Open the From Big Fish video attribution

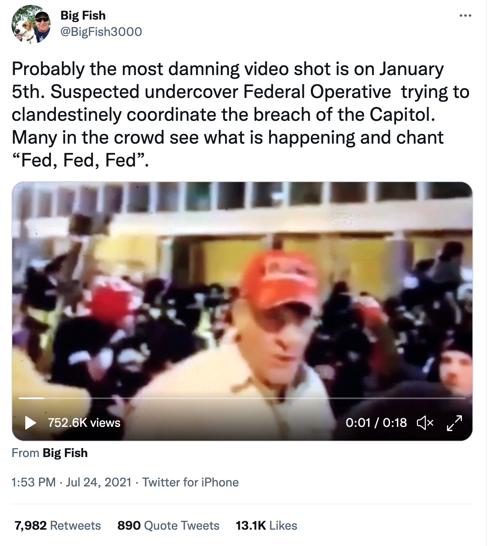(x=65, y=453)
